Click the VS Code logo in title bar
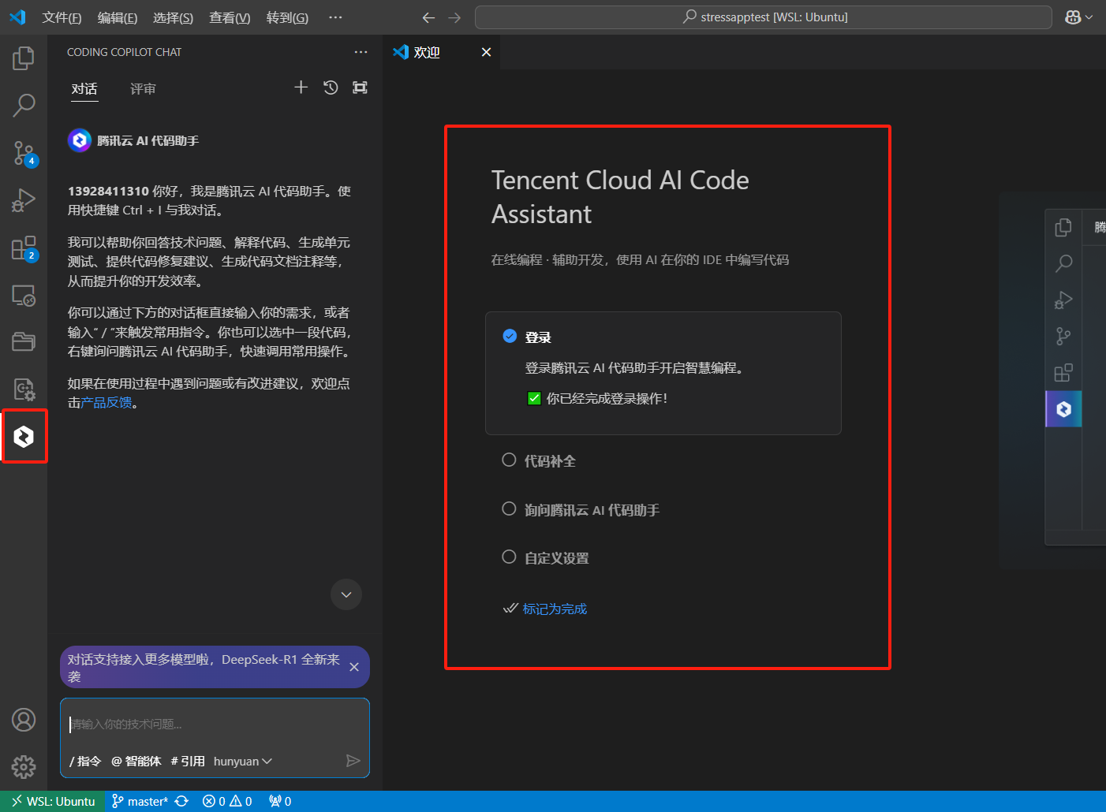Viewport: 1106px width, 812px height. 17,17
